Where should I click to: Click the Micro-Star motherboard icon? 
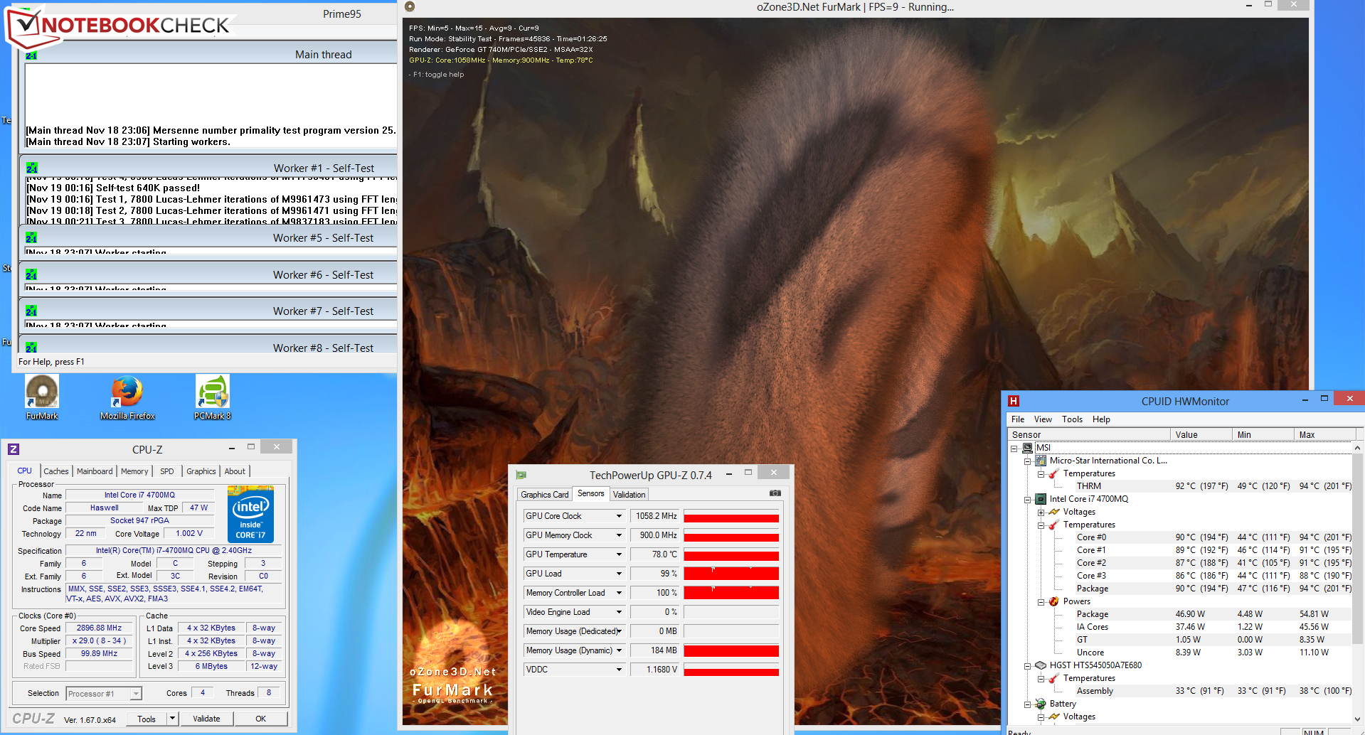(x=1041, y=461)
